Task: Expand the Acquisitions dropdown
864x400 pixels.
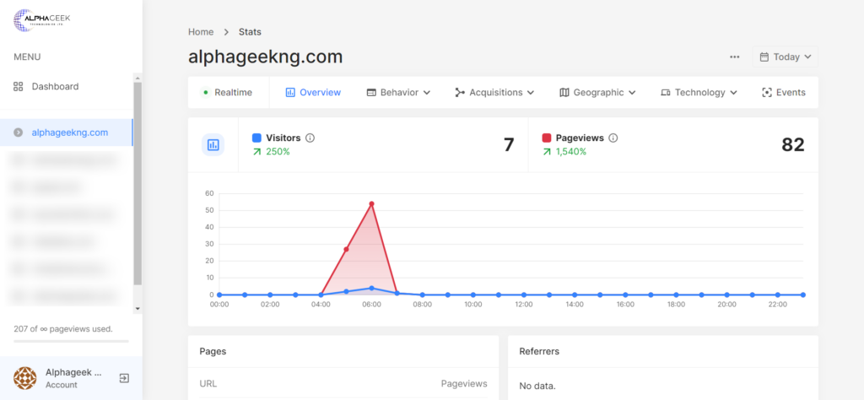Action: click(494, 93)
